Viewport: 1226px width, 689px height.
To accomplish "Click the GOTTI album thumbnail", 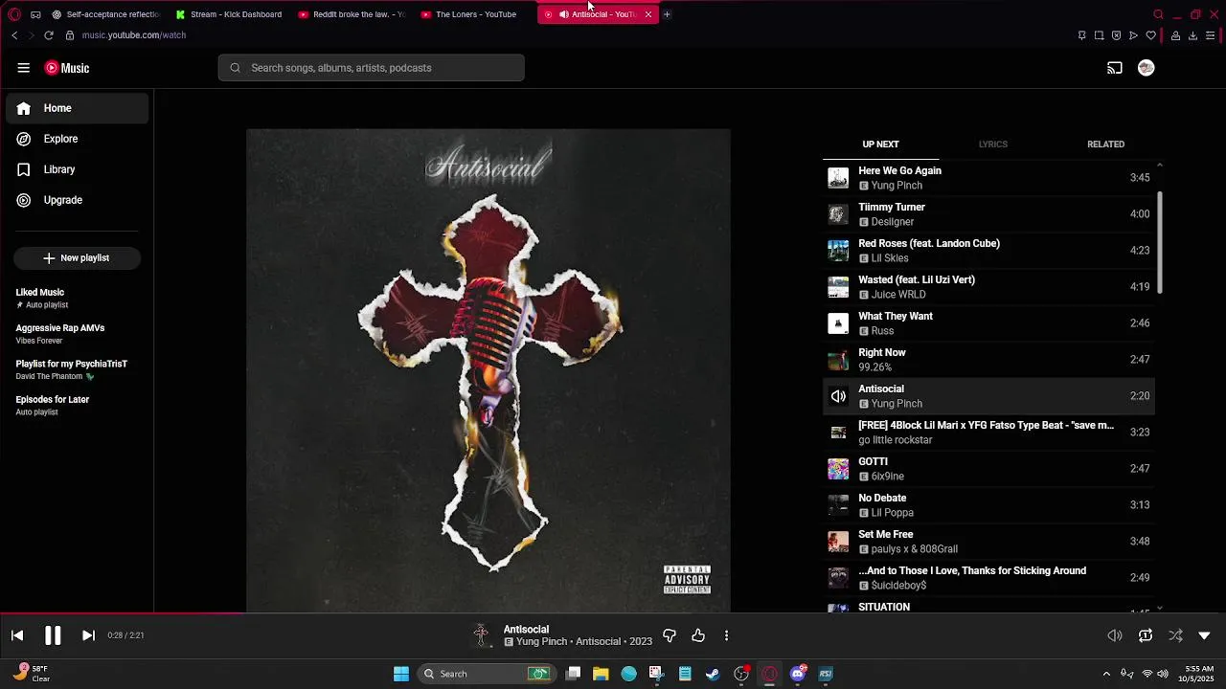I will [x=838, y=469].
